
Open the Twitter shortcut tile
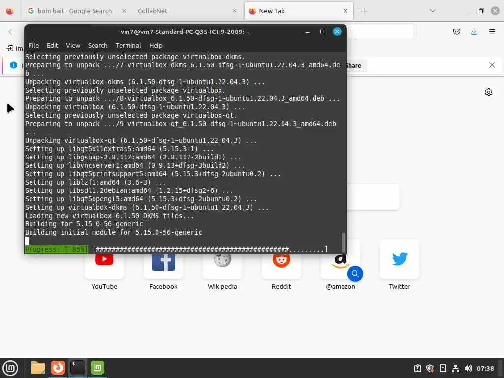[400, 265]
